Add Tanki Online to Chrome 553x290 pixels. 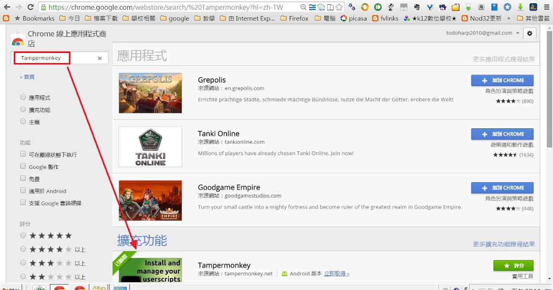502,134
